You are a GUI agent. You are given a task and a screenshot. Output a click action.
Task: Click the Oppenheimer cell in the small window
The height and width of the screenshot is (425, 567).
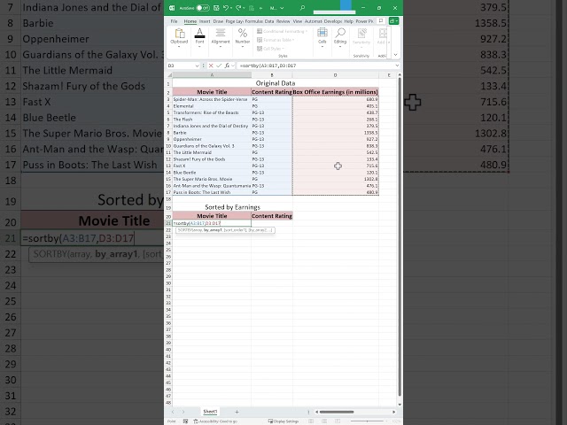(212, 139)
